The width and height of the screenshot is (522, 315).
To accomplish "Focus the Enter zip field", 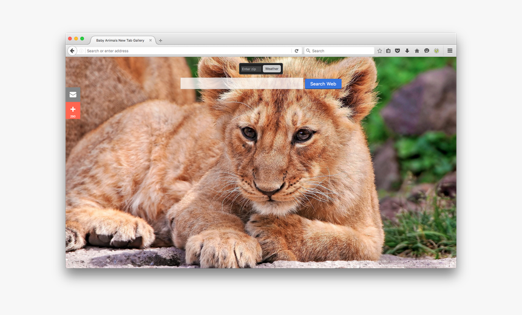I will coord(251,69).
